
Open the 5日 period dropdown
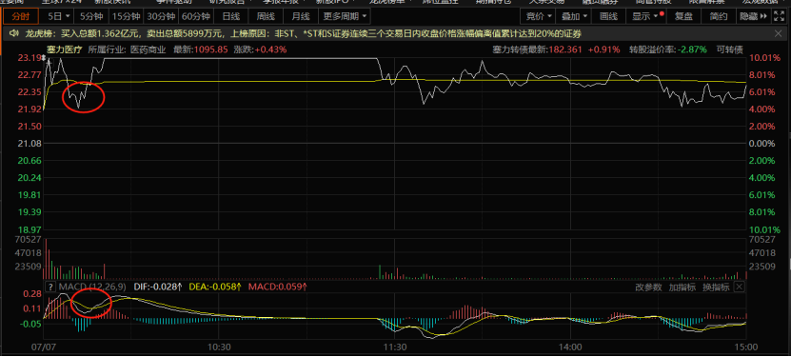point(59,16)
